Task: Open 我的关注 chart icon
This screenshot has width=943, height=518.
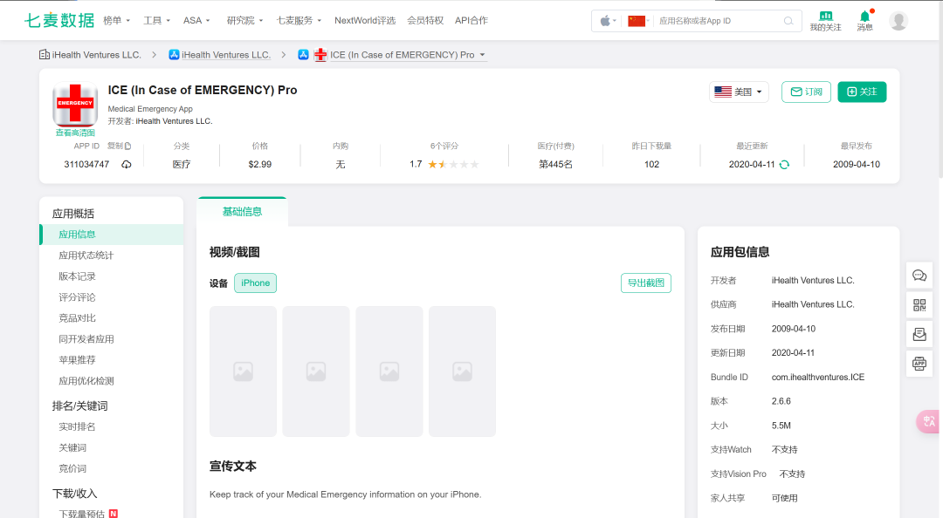Action: [x=826, y=16]
